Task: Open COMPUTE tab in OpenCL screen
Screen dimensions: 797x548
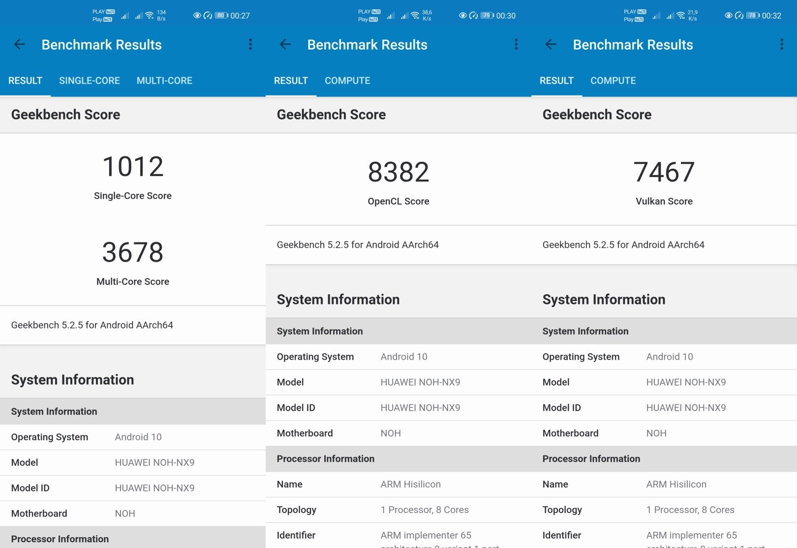Action: pos(347,81)
